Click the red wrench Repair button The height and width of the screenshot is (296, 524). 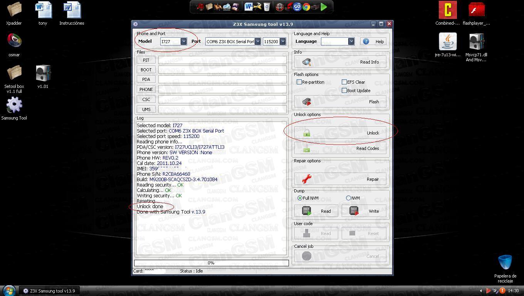point(340,179)
